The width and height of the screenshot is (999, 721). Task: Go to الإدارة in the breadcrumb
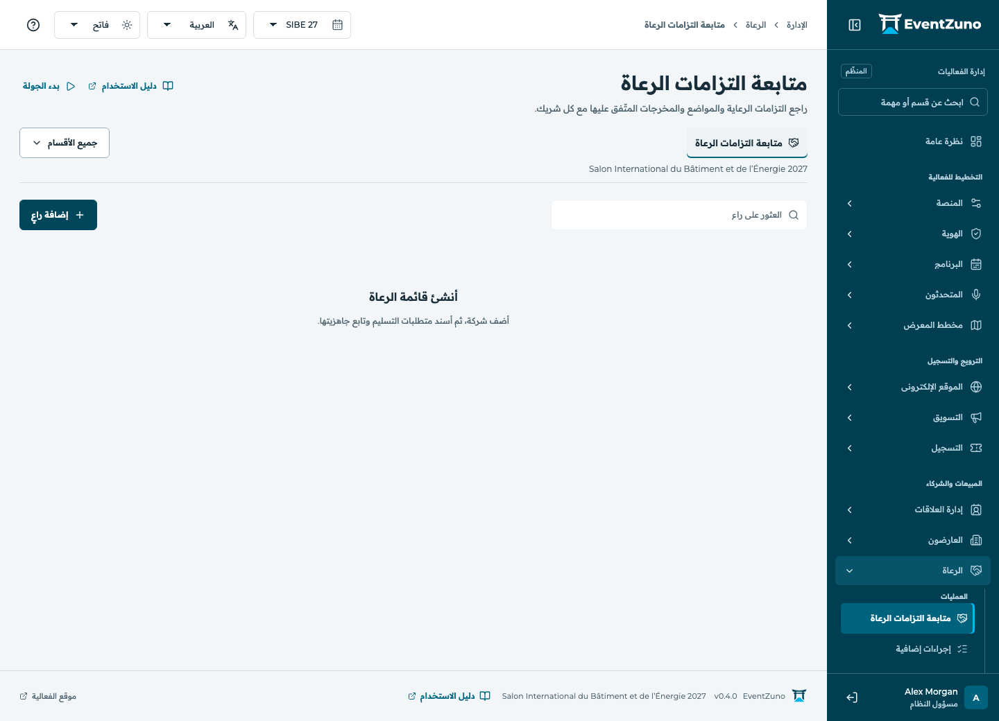pos(797,25)
